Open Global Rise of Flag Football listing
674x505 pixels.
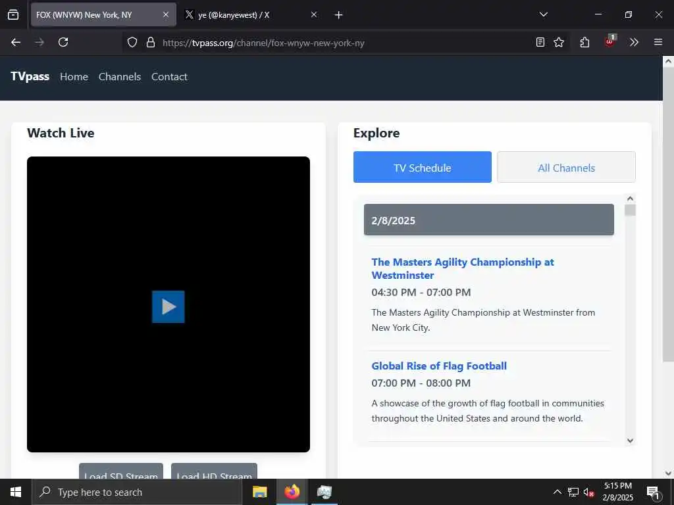439,366
